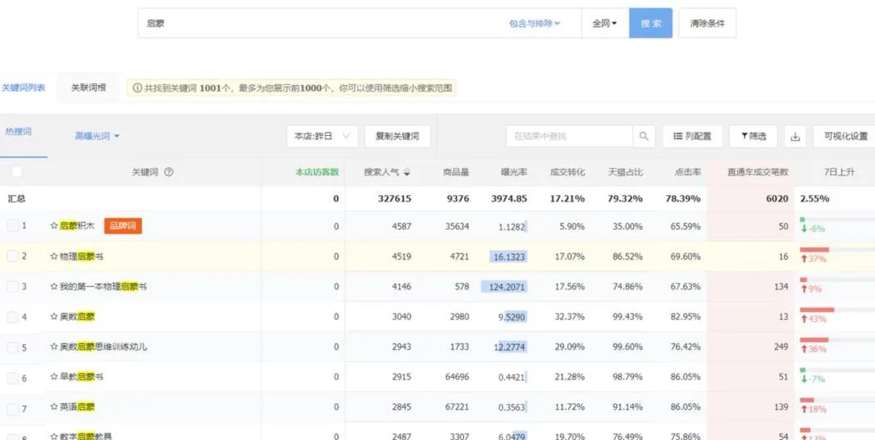The width and height of the screenshot is (875, 440).
Task: Check the box for row 4 奥数启蒙
Action: (x=13, y=317)
